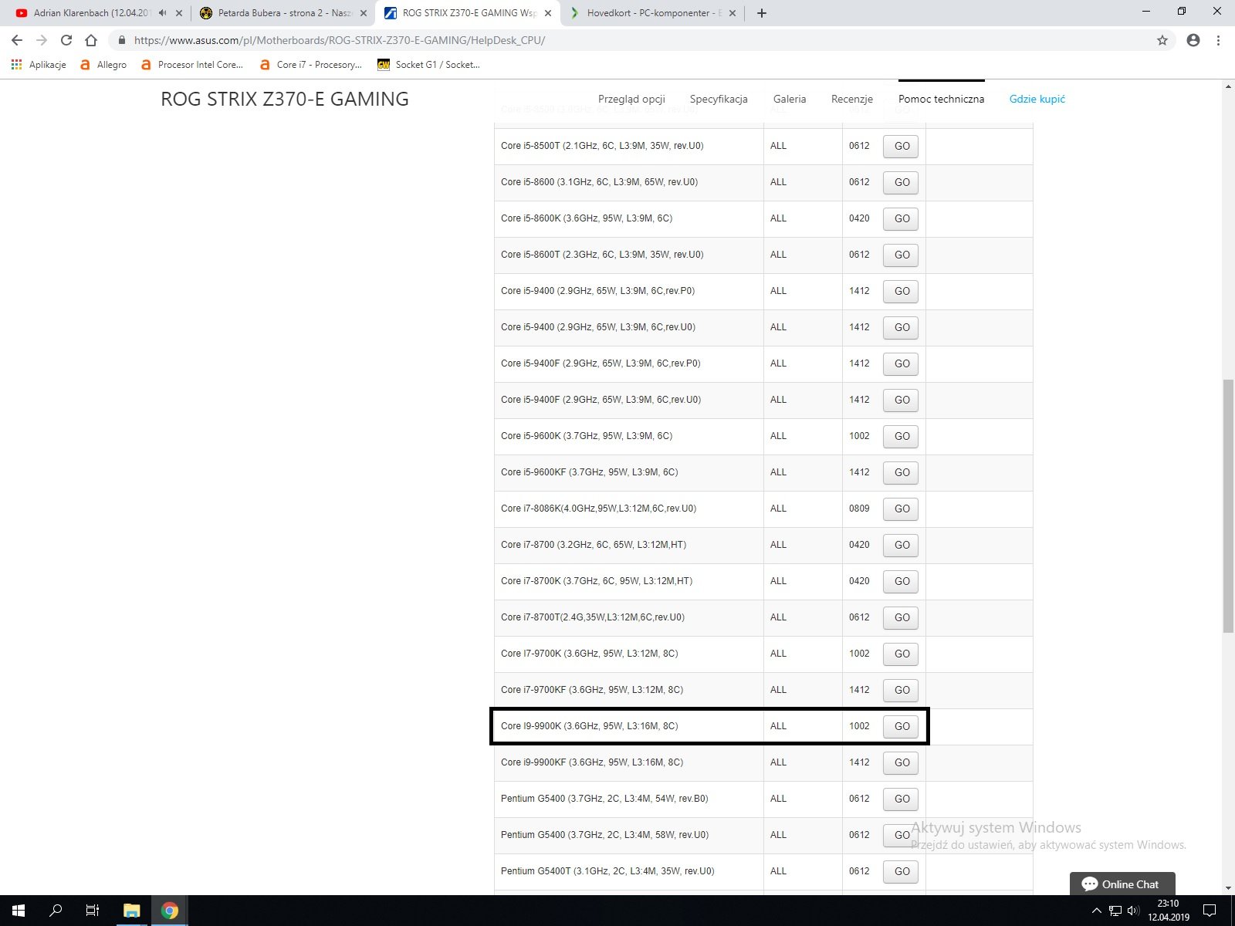
Task: Click GO for Core i5-8600T
Action: click(901, 255)
